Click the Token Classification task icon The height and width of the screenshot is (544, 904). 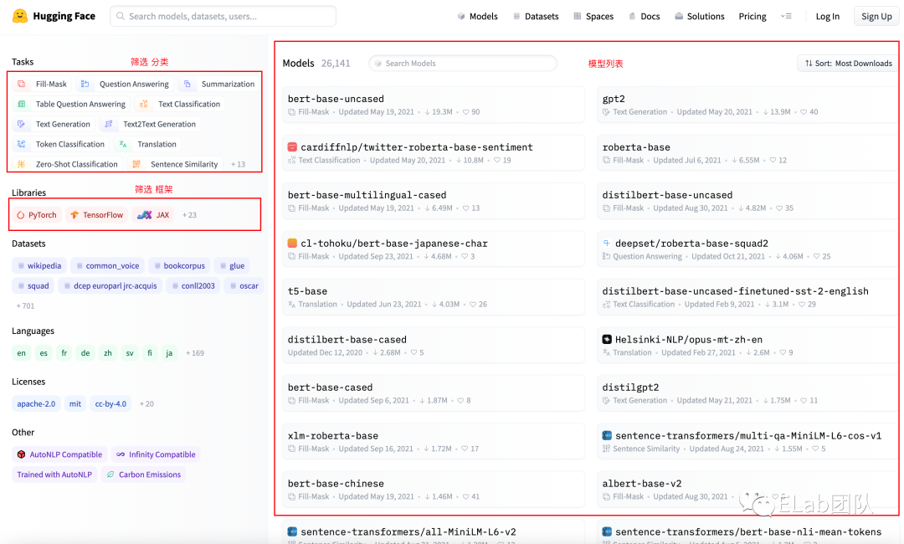pyautogui.click(x=21, y=144)
